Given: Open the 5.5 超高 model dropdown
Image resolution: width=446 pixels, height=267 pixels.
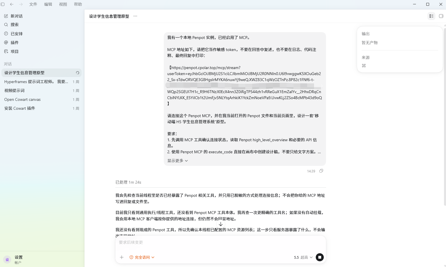Looking at the screenshot, I should 303,257.
